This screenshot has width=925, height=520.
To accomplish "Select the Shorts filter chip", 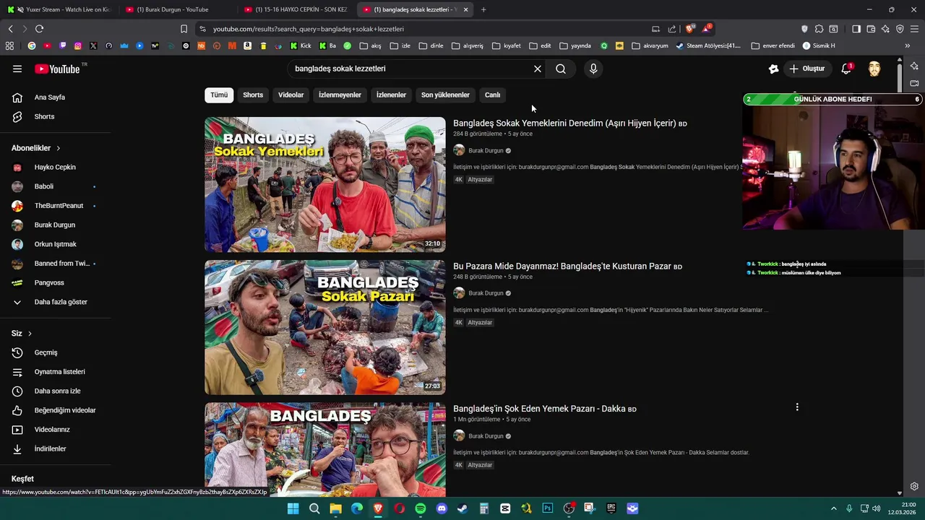I will [253, 95].
